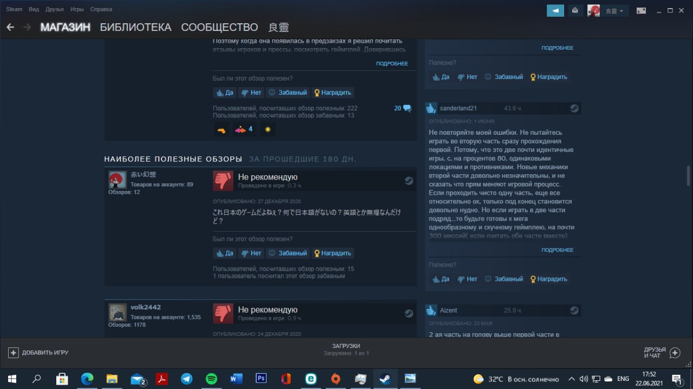Expand sanderland21 review with ПОДРОБНЕЕ
Screen dimensions: 693x389
pos(557,250)
